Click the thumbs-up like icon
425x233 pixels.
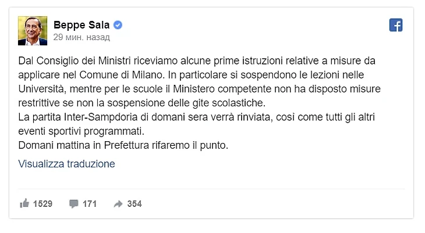pyautogui.click(x=24, y=204)
